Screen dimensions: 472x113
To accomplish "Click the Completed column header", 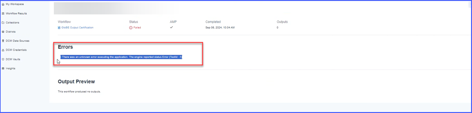I will (213, 22).
